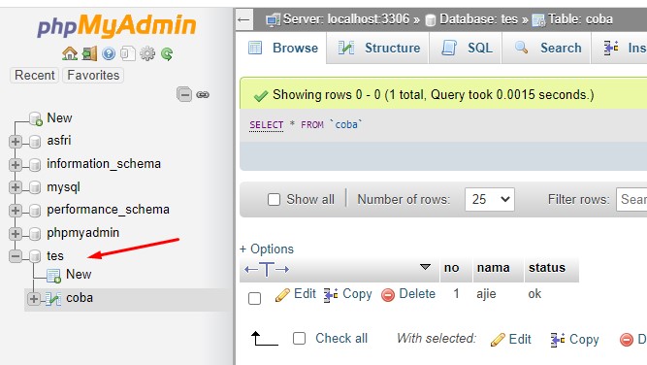Click With selected red delete icon

pyautogui.click(x=627, y=340)
